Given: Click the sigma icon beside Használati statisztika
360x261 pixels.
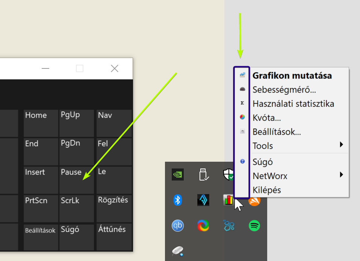Looking at the screenshot, I should [x=242, y=103].
